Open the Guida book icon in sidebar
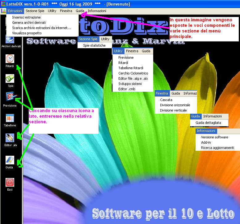240x224 pixels. point(10,160)
